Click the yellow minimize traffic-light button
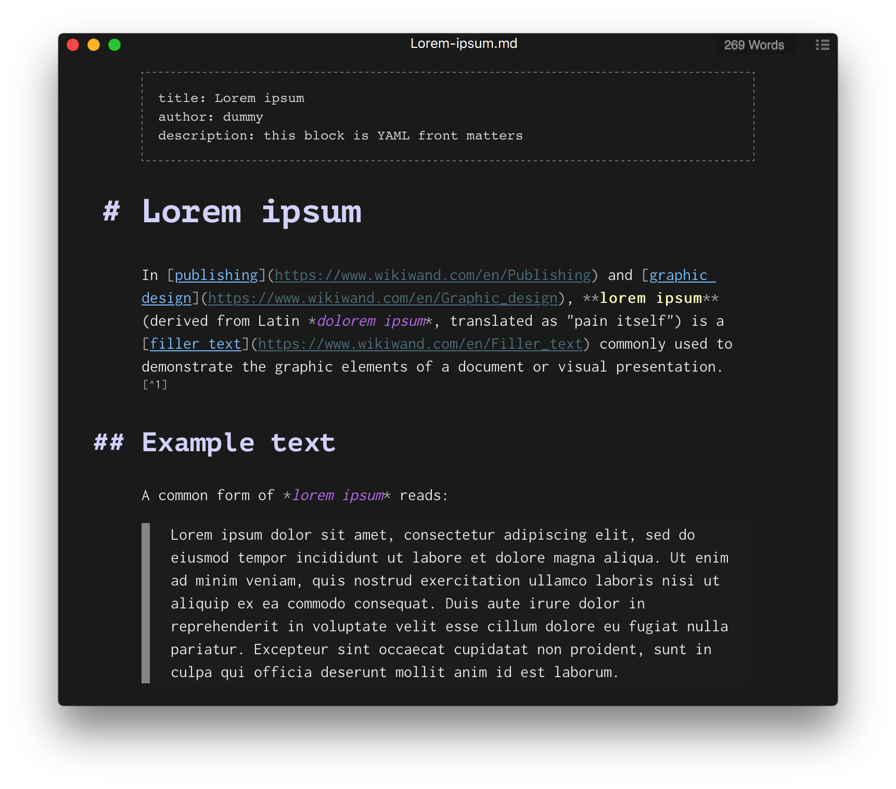The height and width of the screenshot is (789, 896). (x=94, y=45)
